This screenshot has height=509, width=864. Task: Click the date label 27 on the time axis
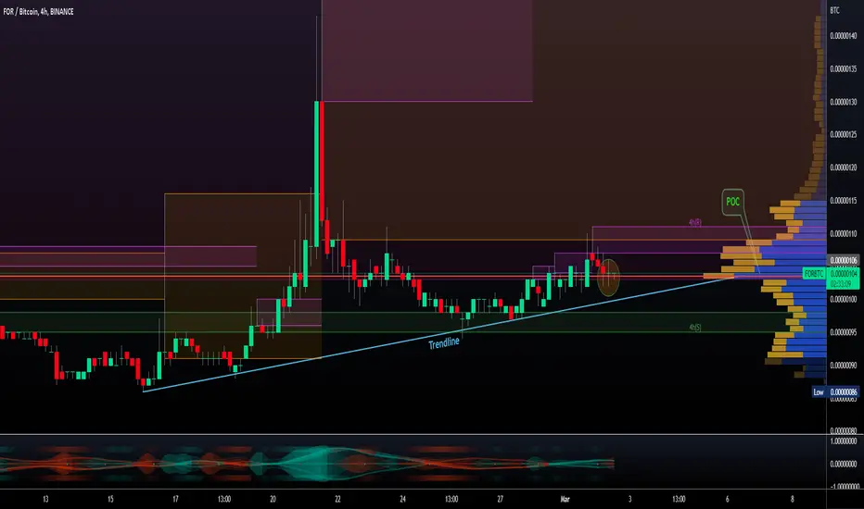(501, 499)
